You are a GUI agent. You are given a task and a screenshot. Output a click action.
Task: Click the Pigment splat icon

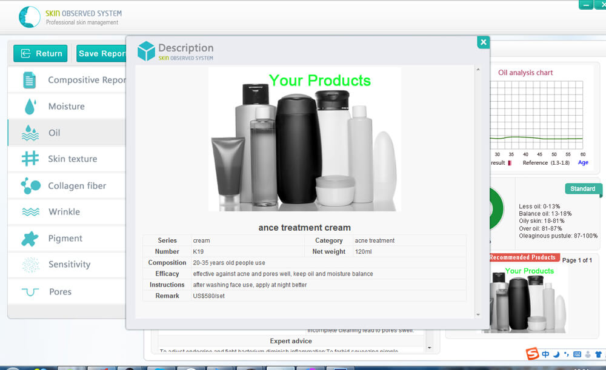point(30,239)
